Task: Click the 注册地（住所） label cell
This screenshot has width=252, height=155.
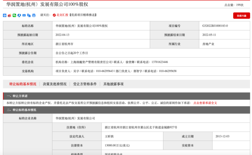Action: [77, 127]
